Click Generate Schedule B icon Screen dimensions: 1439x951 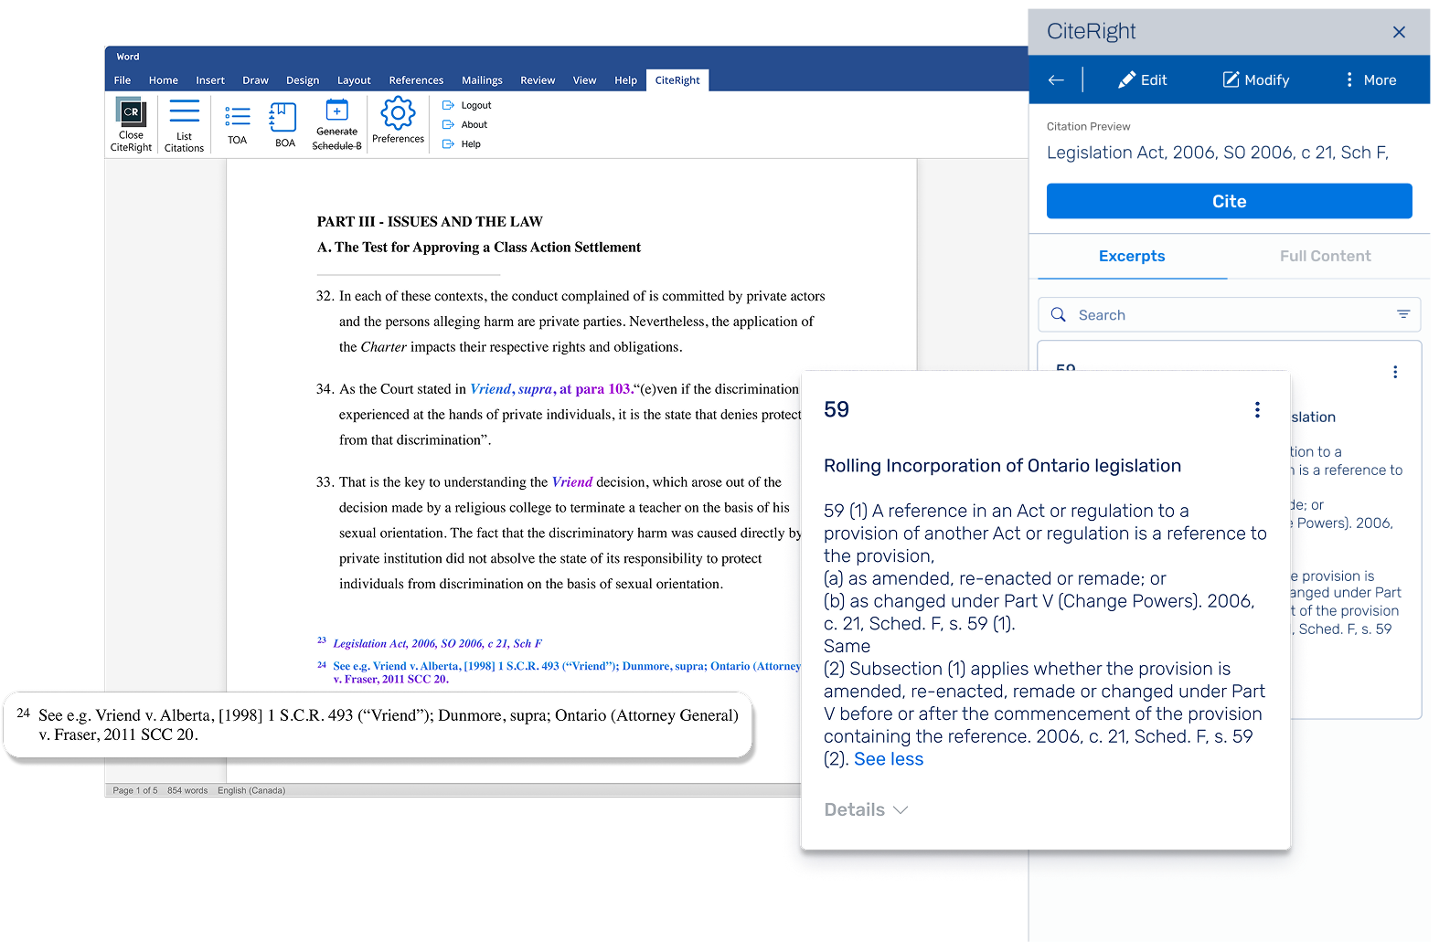pyautogui.click(x=336, y=124)
